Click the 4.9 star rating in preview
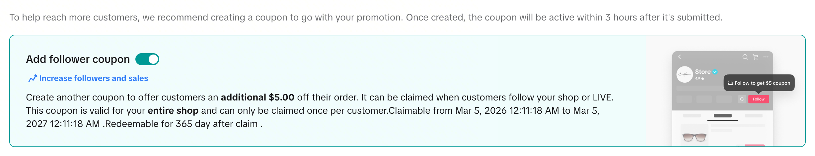The image size is (815, 156). (700, 79)
